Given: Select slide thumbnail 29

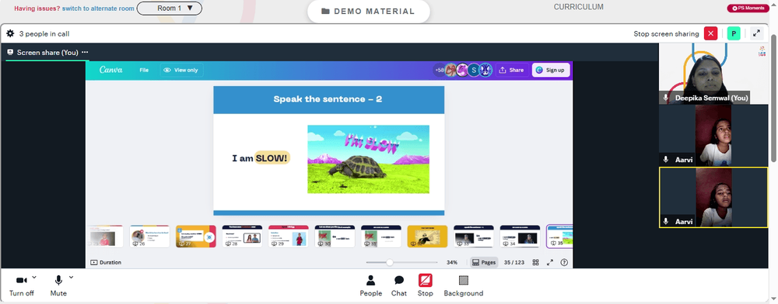Looking at the screenshot, I should (289, 237).
